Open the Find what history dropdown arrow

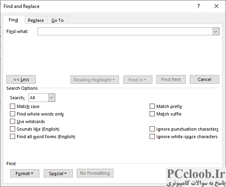(x=216, y=31)
